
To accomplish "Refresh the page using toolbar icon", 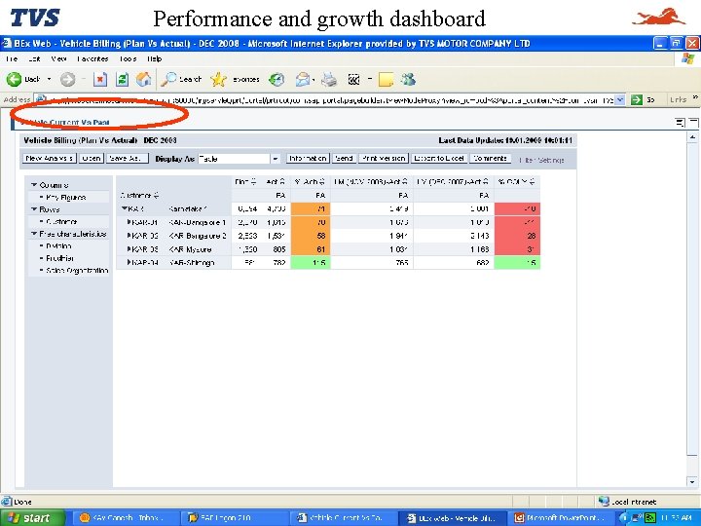I will point(122,80).
